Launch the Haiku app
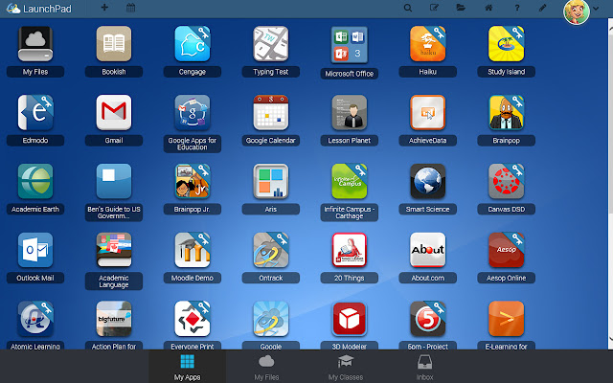Screen dimensions: 613x383 (428, 44)
